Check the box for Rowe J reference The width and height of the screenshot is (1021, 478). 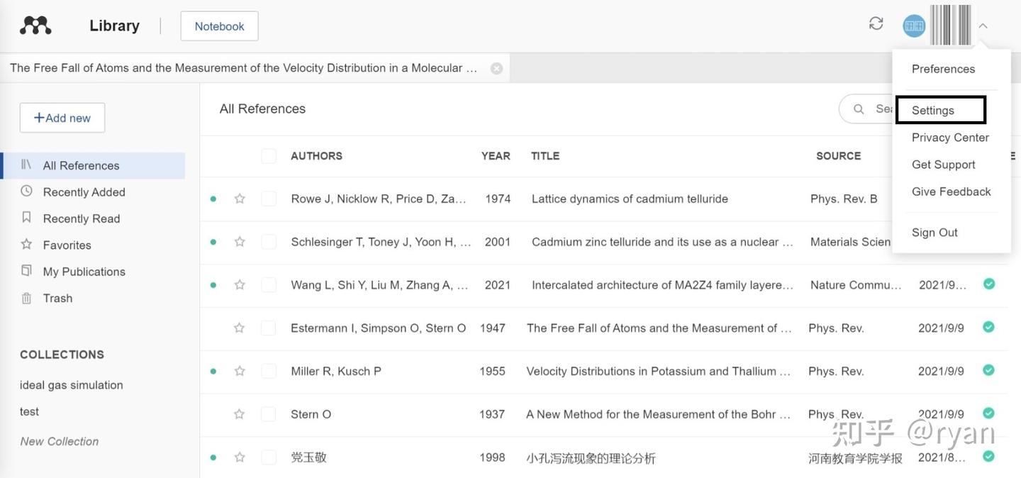(269, 199)
